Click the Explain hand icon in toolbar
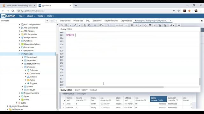The image size is (204, 114). pos(145,25)
